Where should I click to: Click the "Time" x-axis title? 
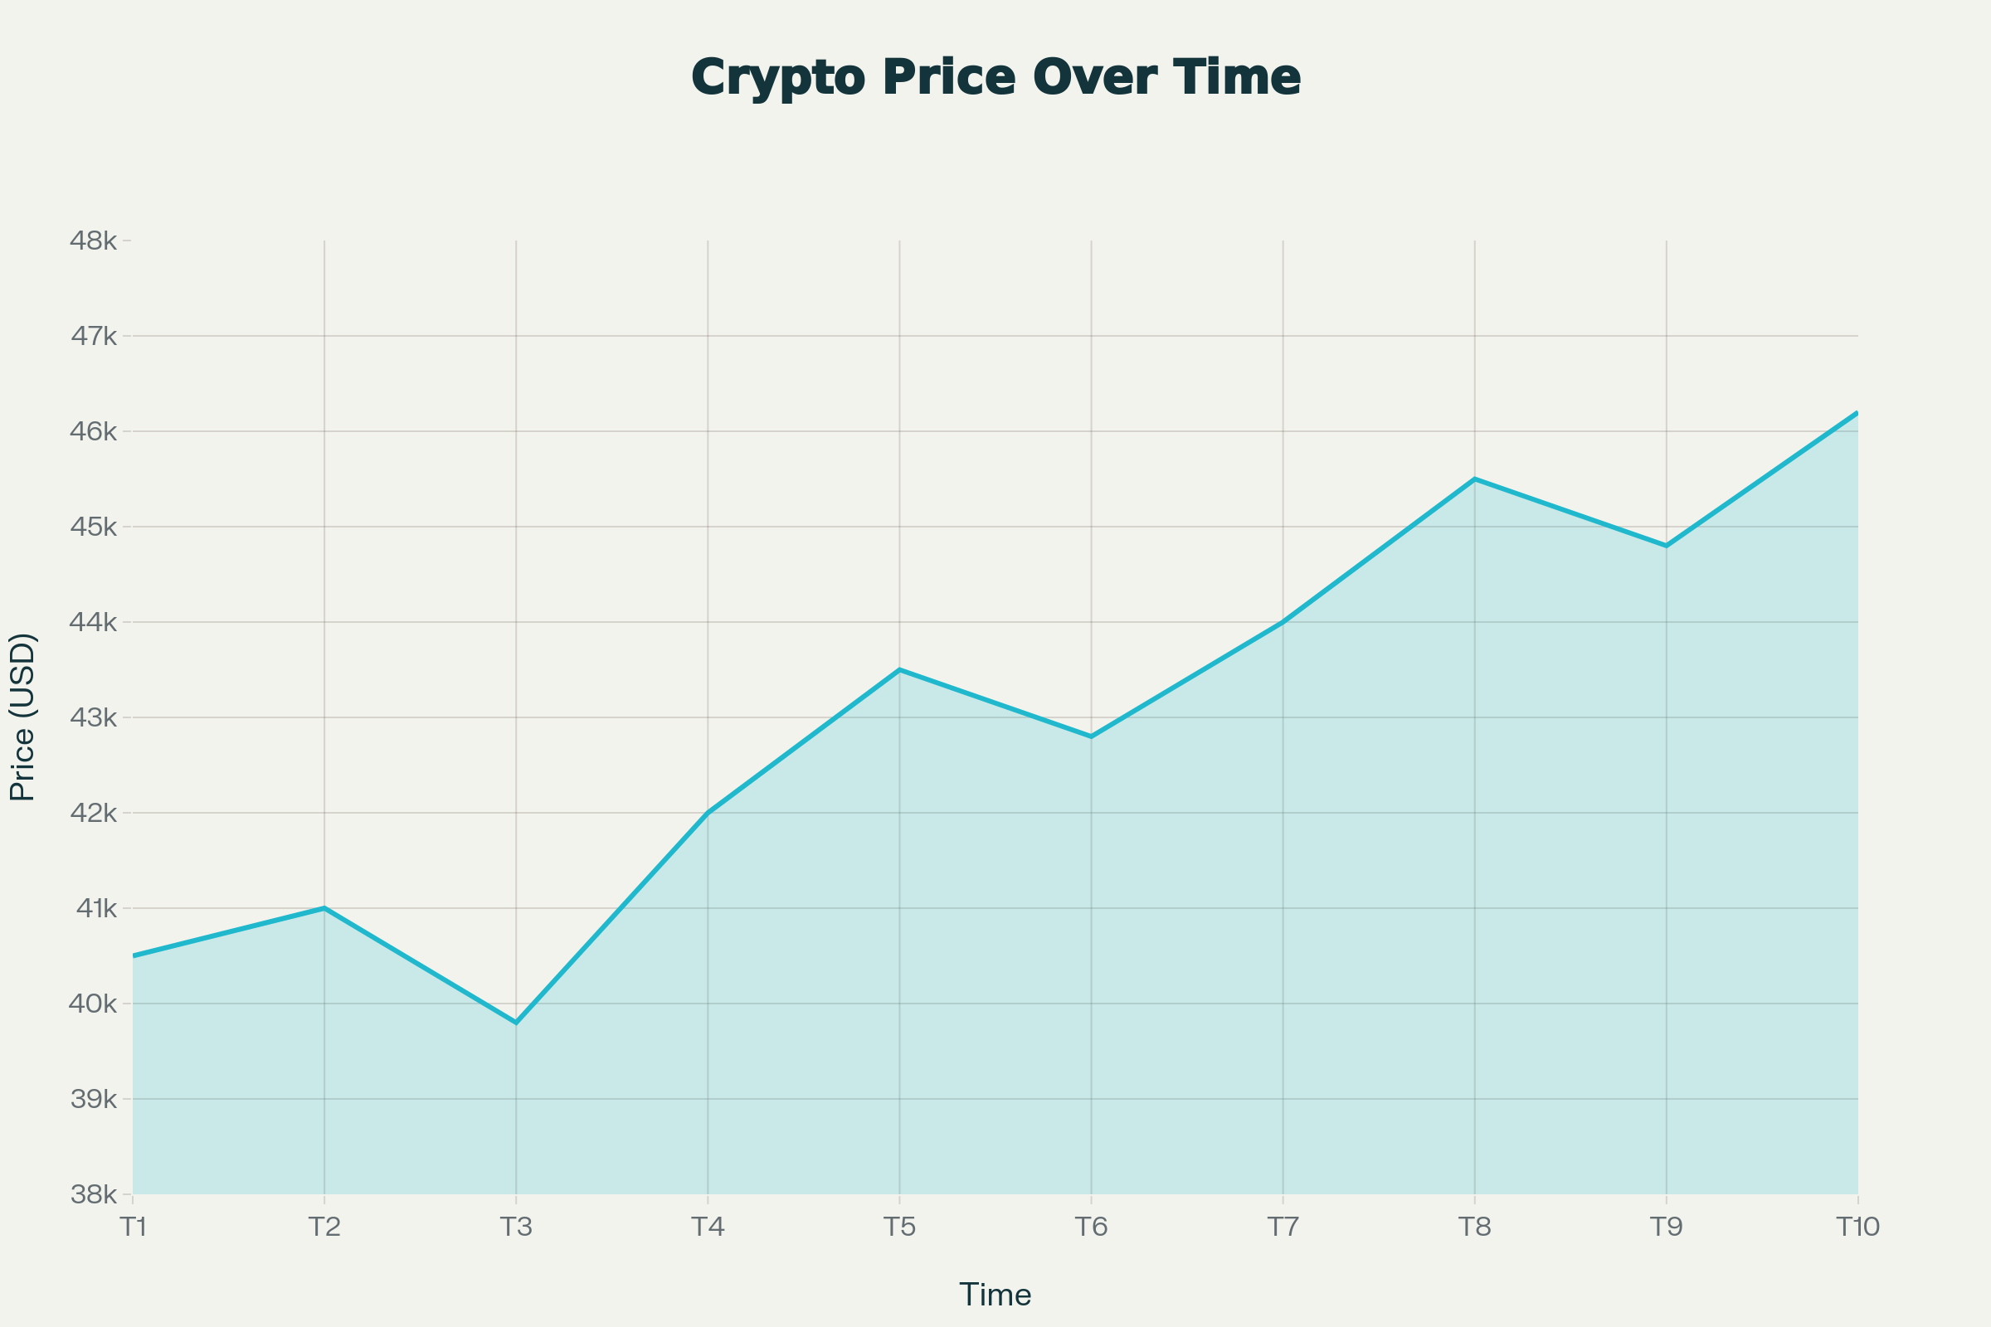pos(995,1295)
